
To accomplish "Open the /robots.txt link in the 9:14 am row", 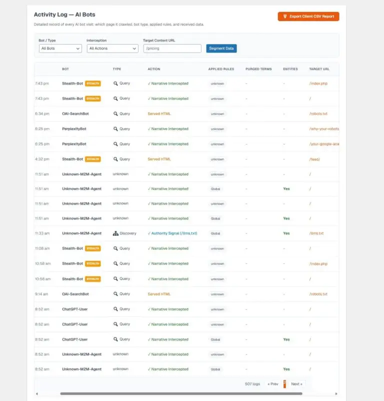I will 318,294.
